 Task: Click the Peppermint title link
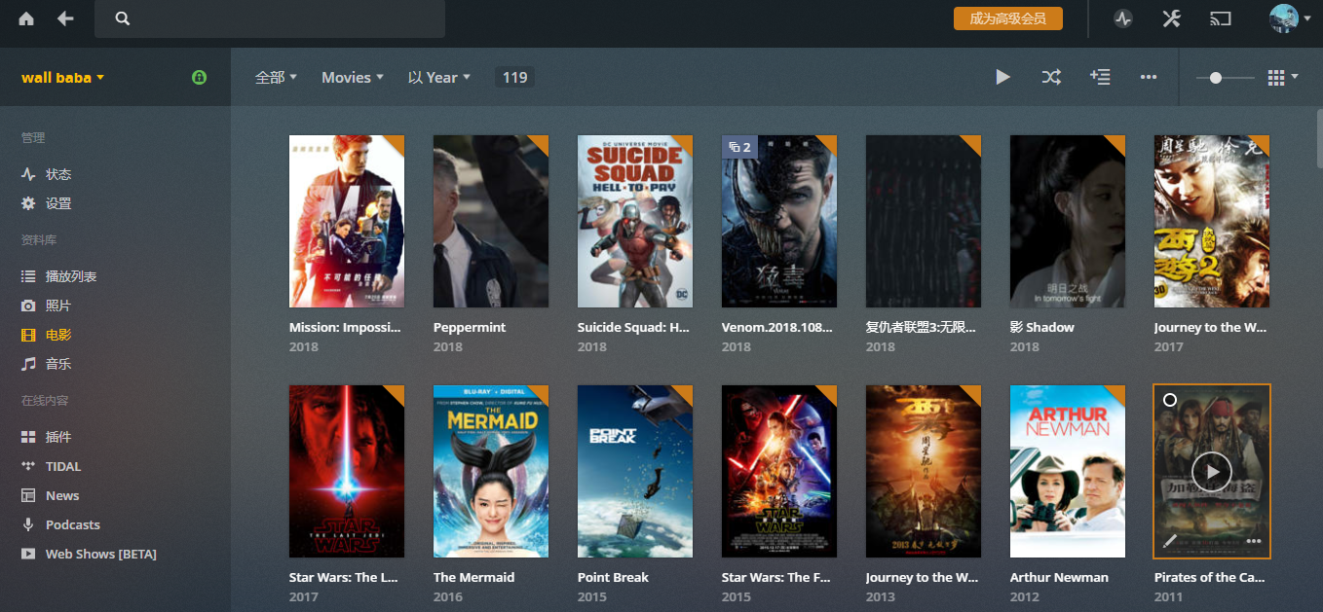coord(470,327)
